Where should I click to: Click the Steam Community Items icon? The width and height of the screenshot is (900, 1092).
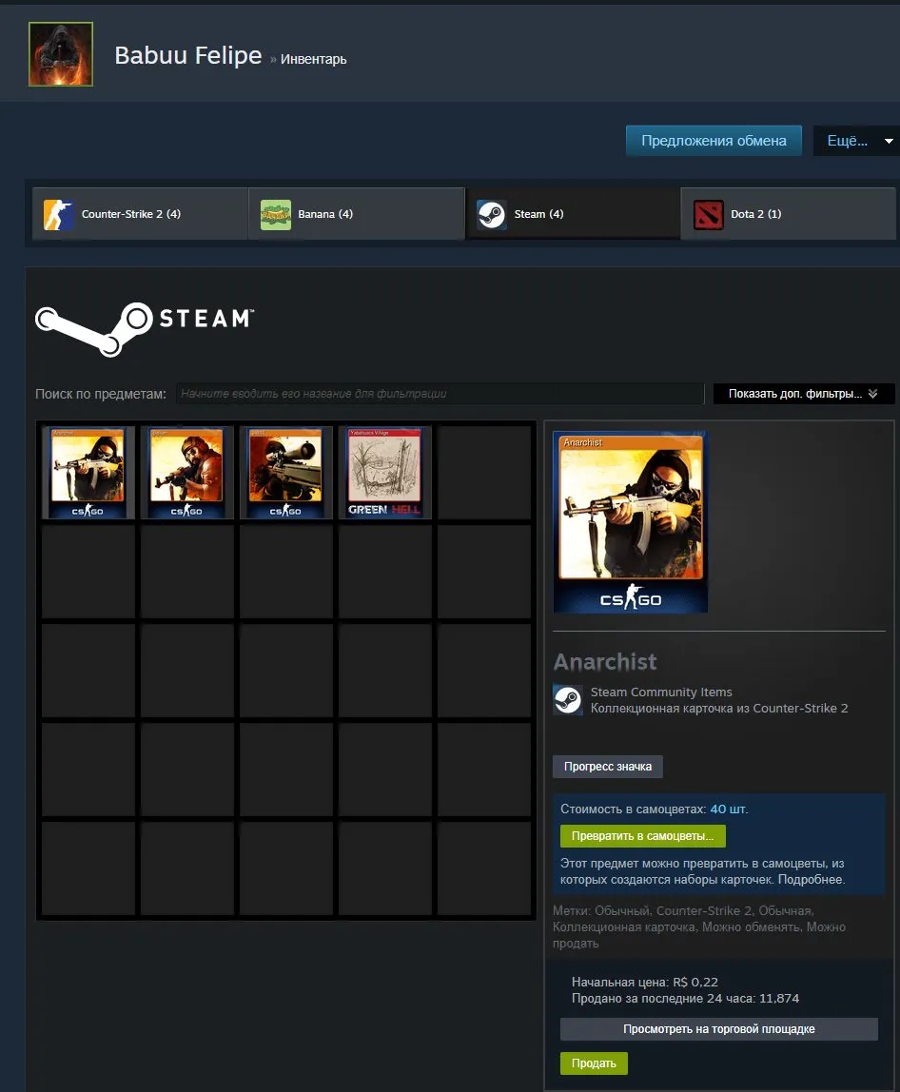click(x=568, y=700)
